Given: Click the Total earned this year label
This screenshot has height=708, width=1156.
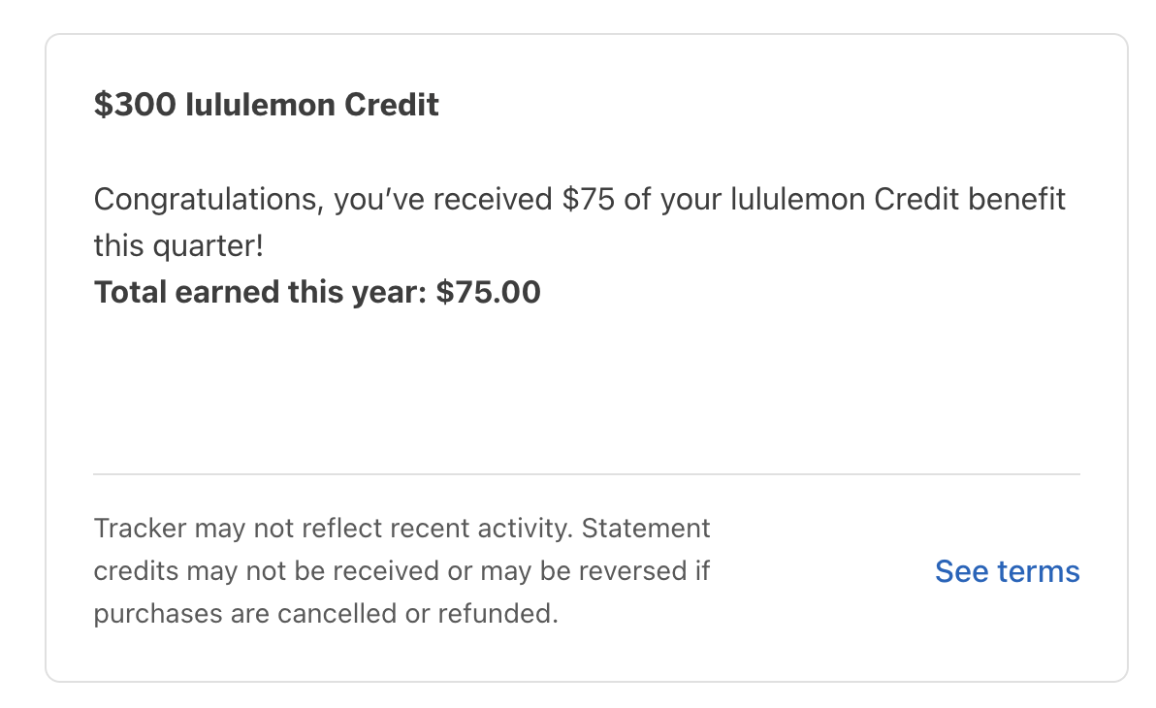Looking at the screenshot, I should (x=260, y=292).
